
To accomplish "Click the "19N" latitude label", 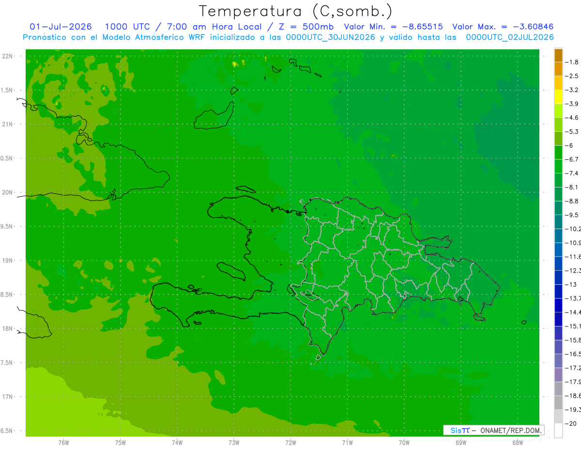I will (x=7, y=261).
